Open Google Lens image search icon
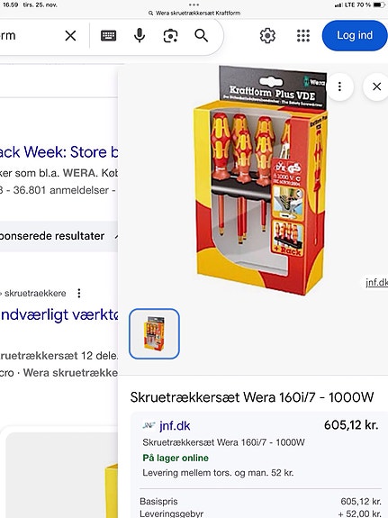The width and height of the screenshot is (388, 518). tap(170, 36)
